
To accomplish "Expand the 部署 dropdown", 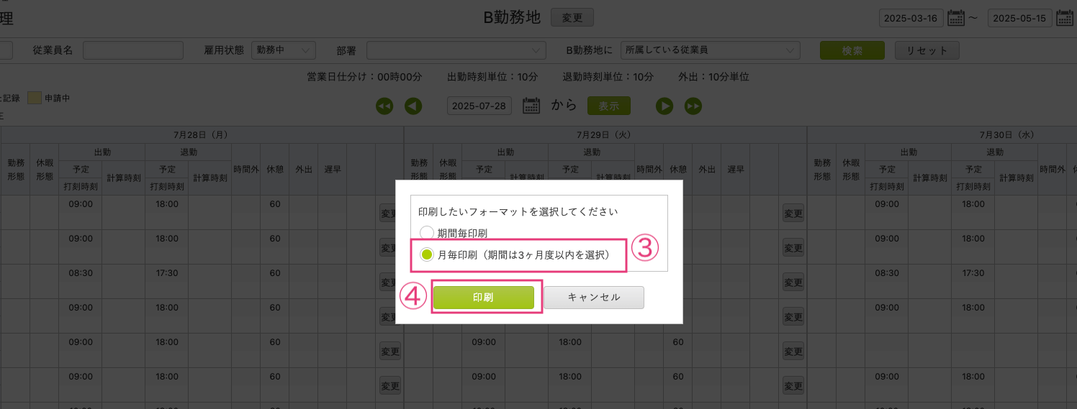I will (456, 50).
